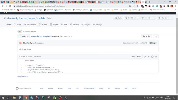Open IzhanVarsky owner profile link in header
Screen dimensions: 178x100
(x=12, y=18)
